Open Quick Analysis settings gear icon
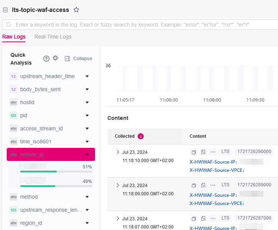Image resolution: width=278 pixels, height=230 pixels. tap(55, 58)
